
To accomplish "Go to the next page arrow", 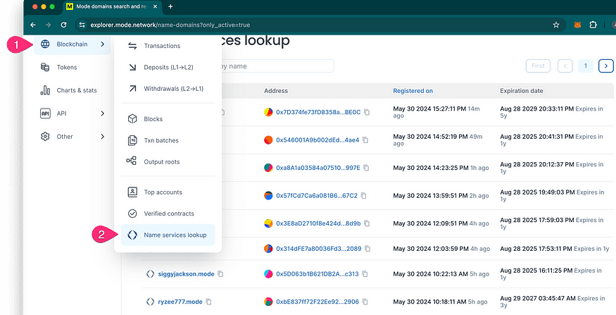I will click(605, 66).
